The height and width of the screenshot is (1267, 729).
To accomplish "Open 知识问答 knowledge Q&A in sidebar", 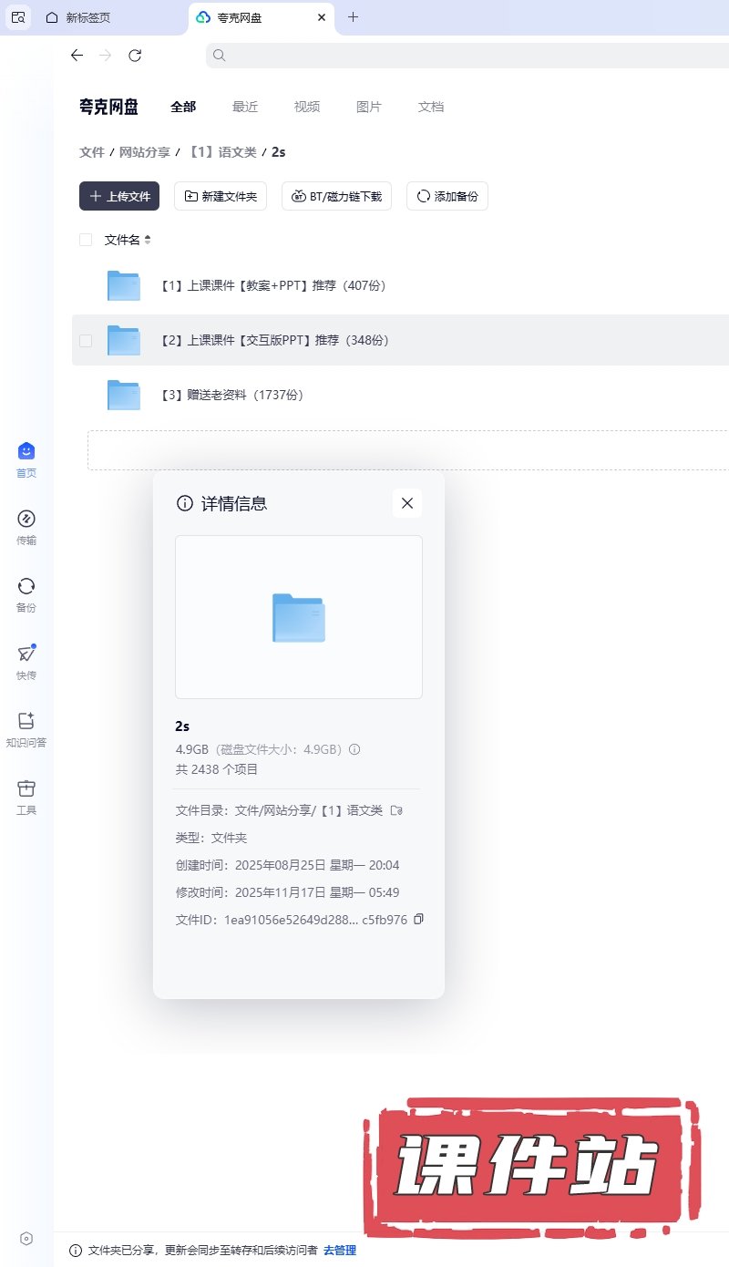I will click(26, 722).
